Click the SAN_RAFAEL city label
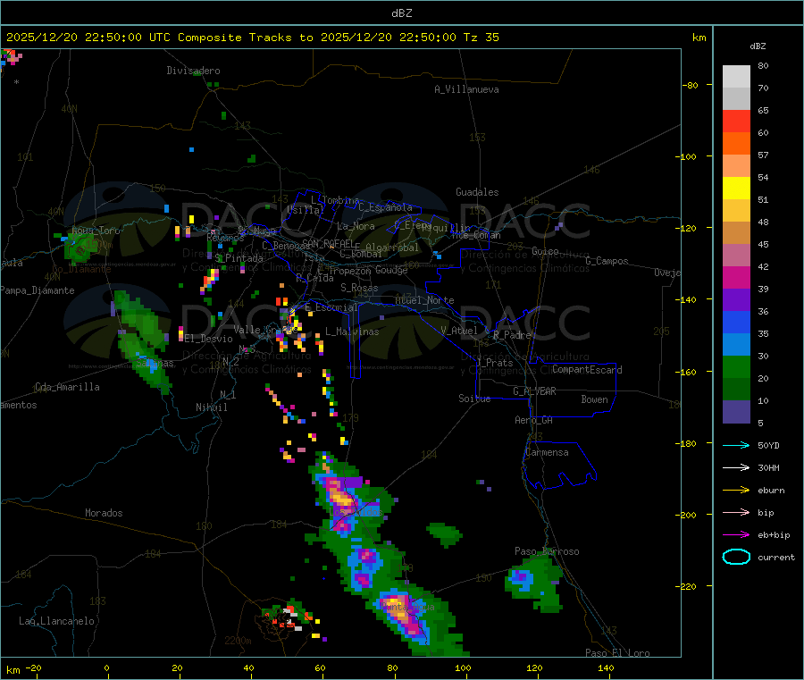Screen dimensions: 804x680 328,243
